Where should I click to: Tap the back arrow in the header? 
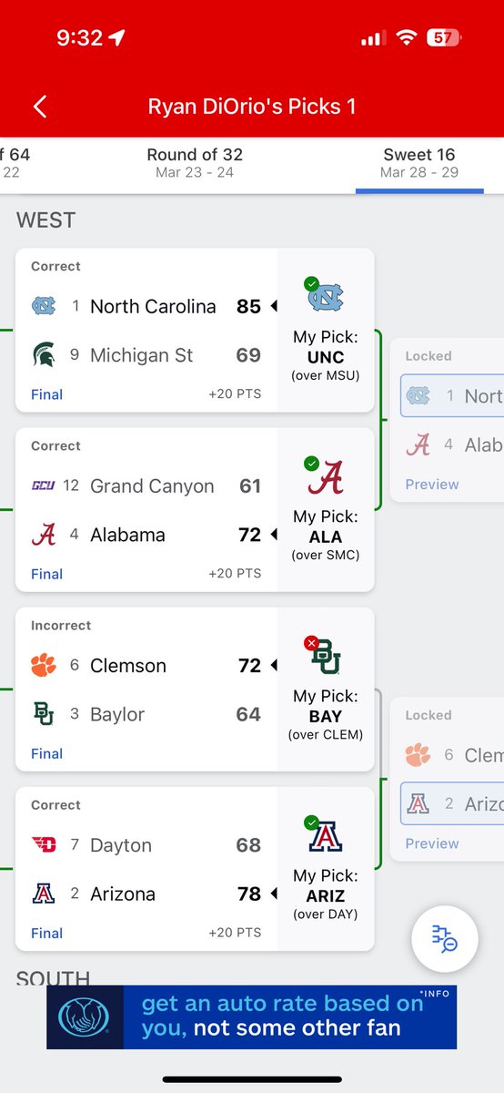[39, 107]
